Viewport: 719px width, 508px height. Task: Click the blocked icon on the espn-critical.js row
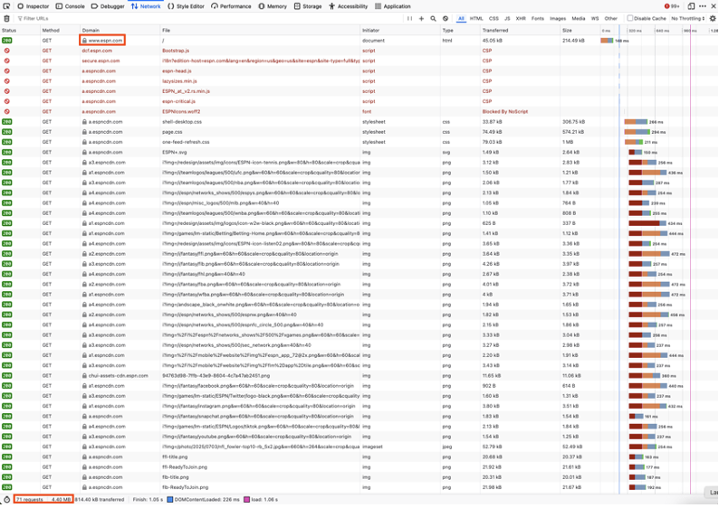(x=7, y=101)
